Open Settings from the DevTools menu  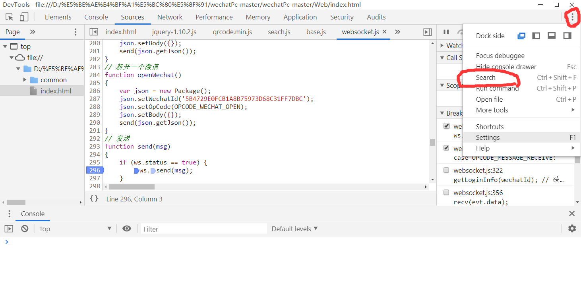pyautogui.click(x=522, y=137)
